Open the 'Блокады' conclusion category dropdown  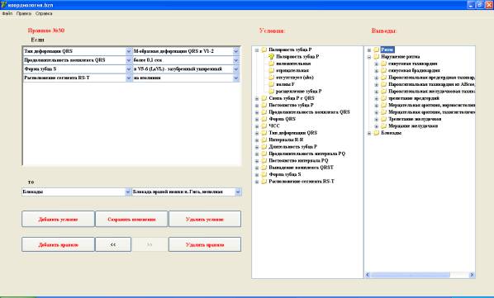coord(128,192)
